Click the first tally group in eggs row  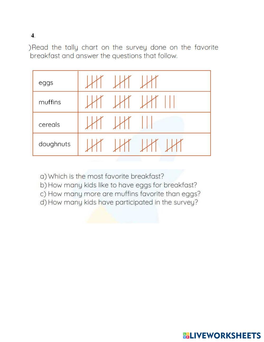(x=94, y=82)
